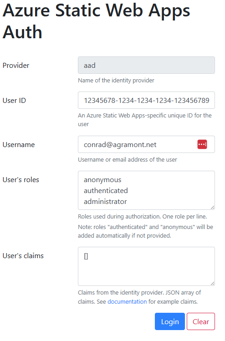
Task: Click the Username label
Action: click(x=19, y=145)
